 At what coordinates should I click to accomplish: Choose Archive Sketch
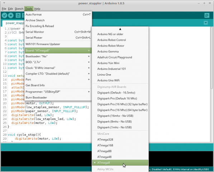click(58, 20)
